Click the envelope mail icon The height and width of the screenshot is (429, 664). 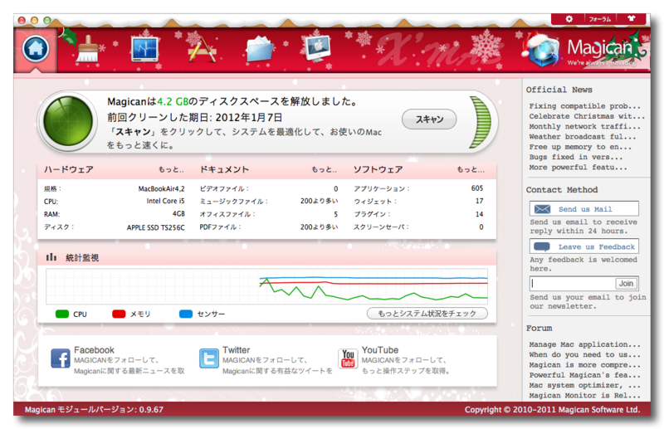(542, 209)
